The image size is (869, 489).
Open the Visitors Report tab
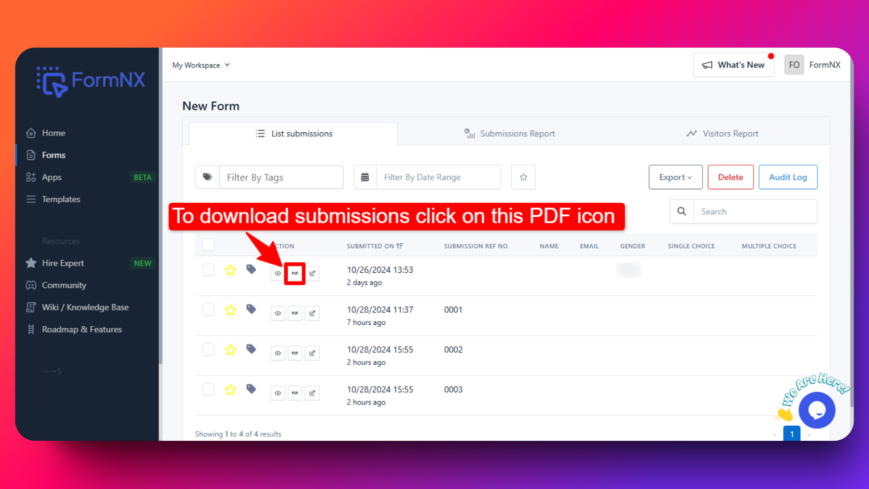click(x=722, y=134)
